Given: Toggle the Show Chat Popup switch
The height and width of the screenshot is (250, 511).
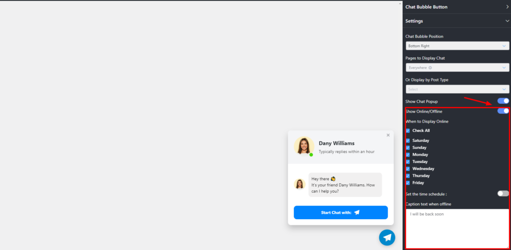Looking at the screenshot, I should point(503,101).
